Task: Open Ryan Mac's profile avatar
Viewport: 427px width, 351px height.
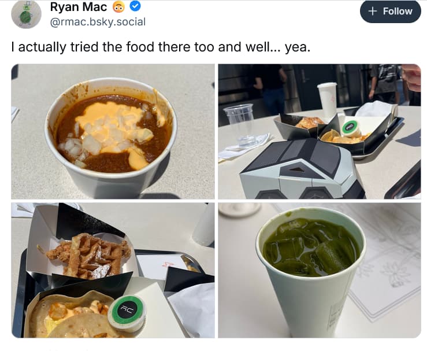Action: click(26, 14)
